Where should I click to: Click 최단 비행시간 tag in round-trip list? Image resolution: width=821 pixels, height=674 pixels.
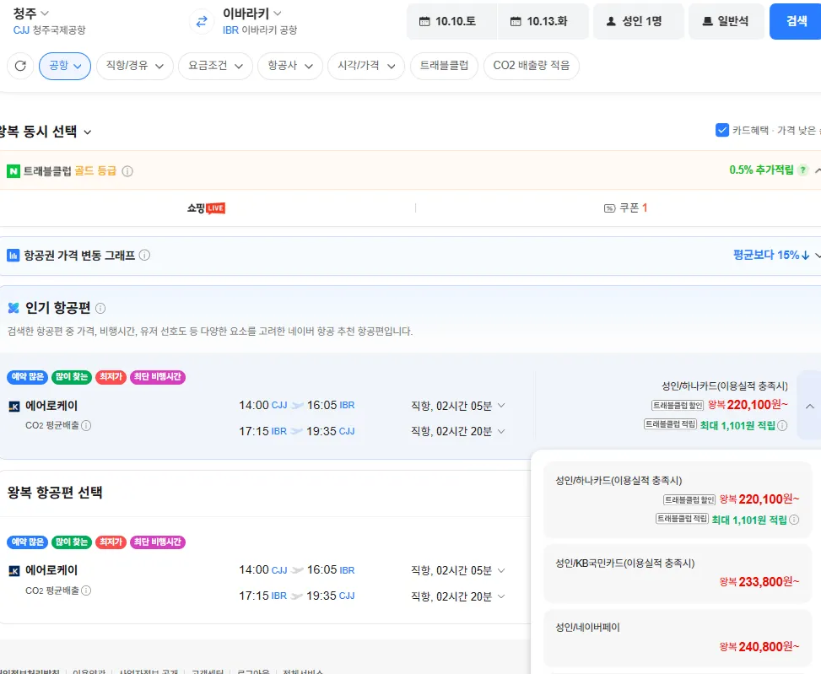[x=158, y=542]
